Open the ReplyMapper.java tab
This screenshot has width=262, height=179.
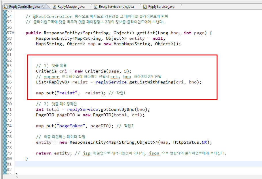tap(71, 7)
